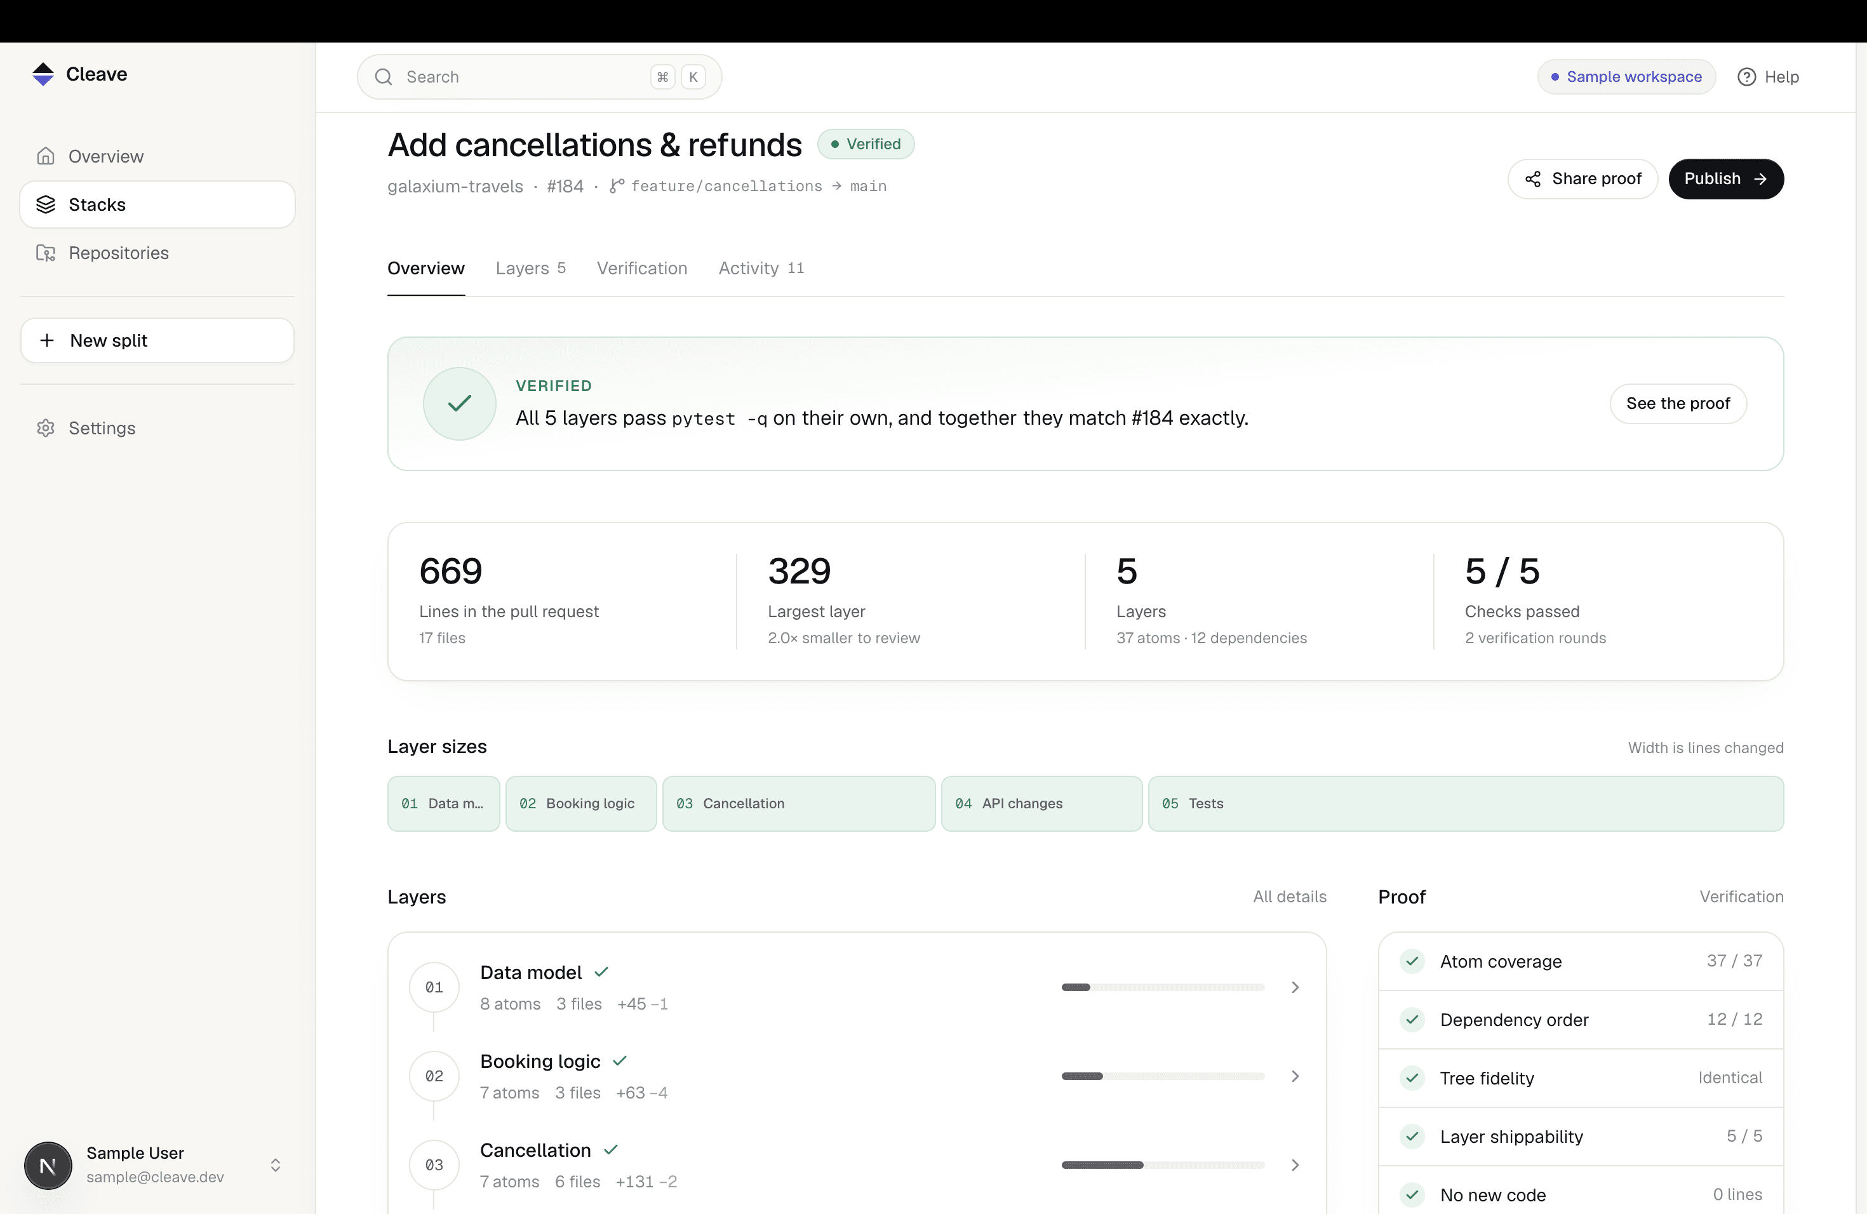Click the large verified checkmark circle
This screenshot has width=1867, height=1214.
pyautogui.click(x=459, y=403)
